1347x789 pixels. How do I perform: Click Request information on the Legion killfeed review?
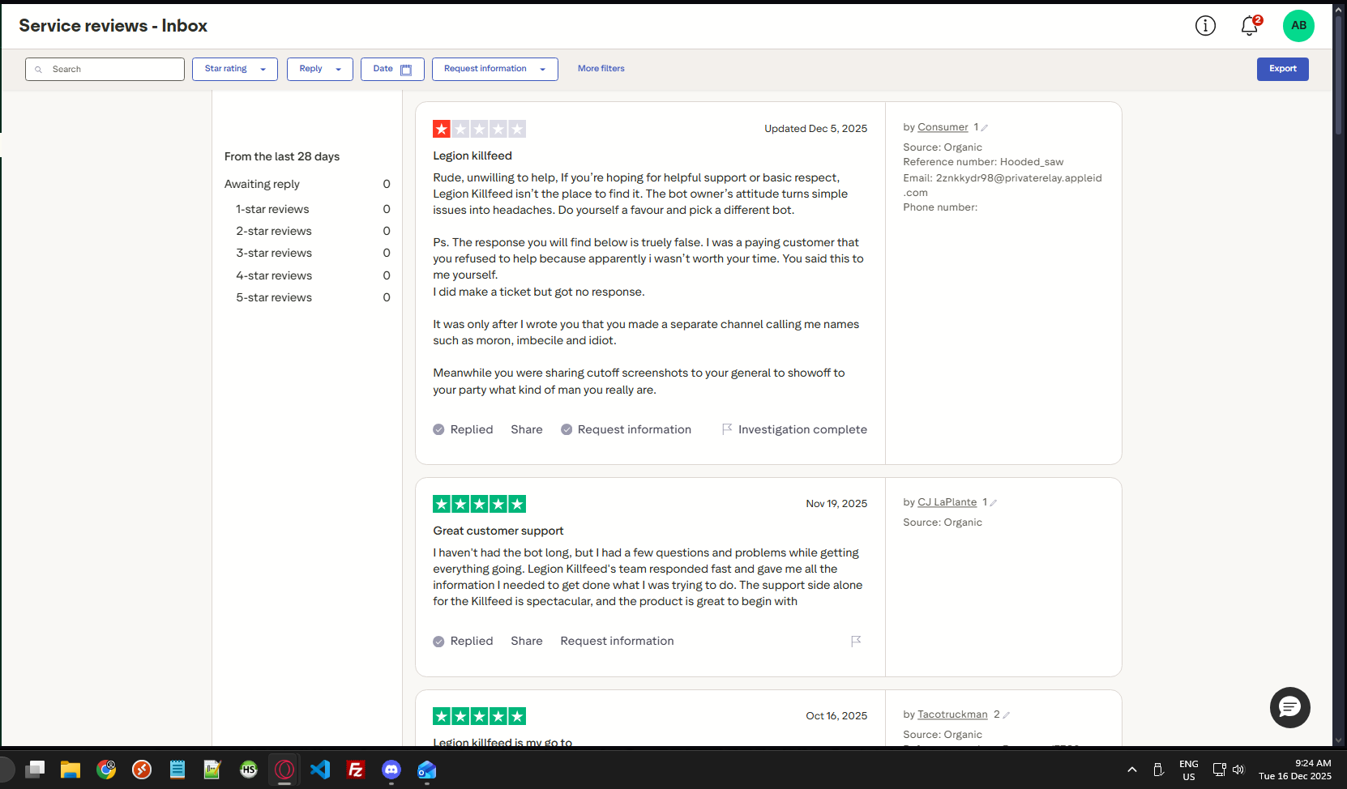(x=626, y=429)
